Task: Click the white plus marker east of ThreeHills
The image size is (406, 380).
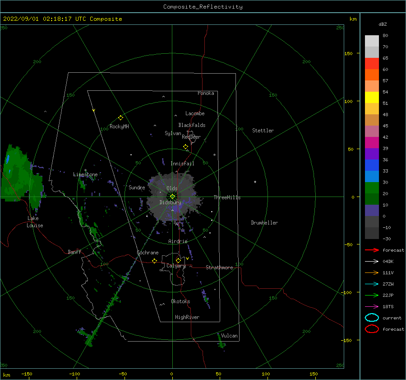Action: (x=255, y=182)
